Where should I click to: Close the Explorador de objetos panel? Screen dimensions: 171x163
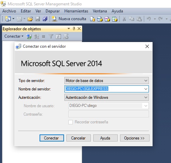pyautogui.click(x=79, y=29)
